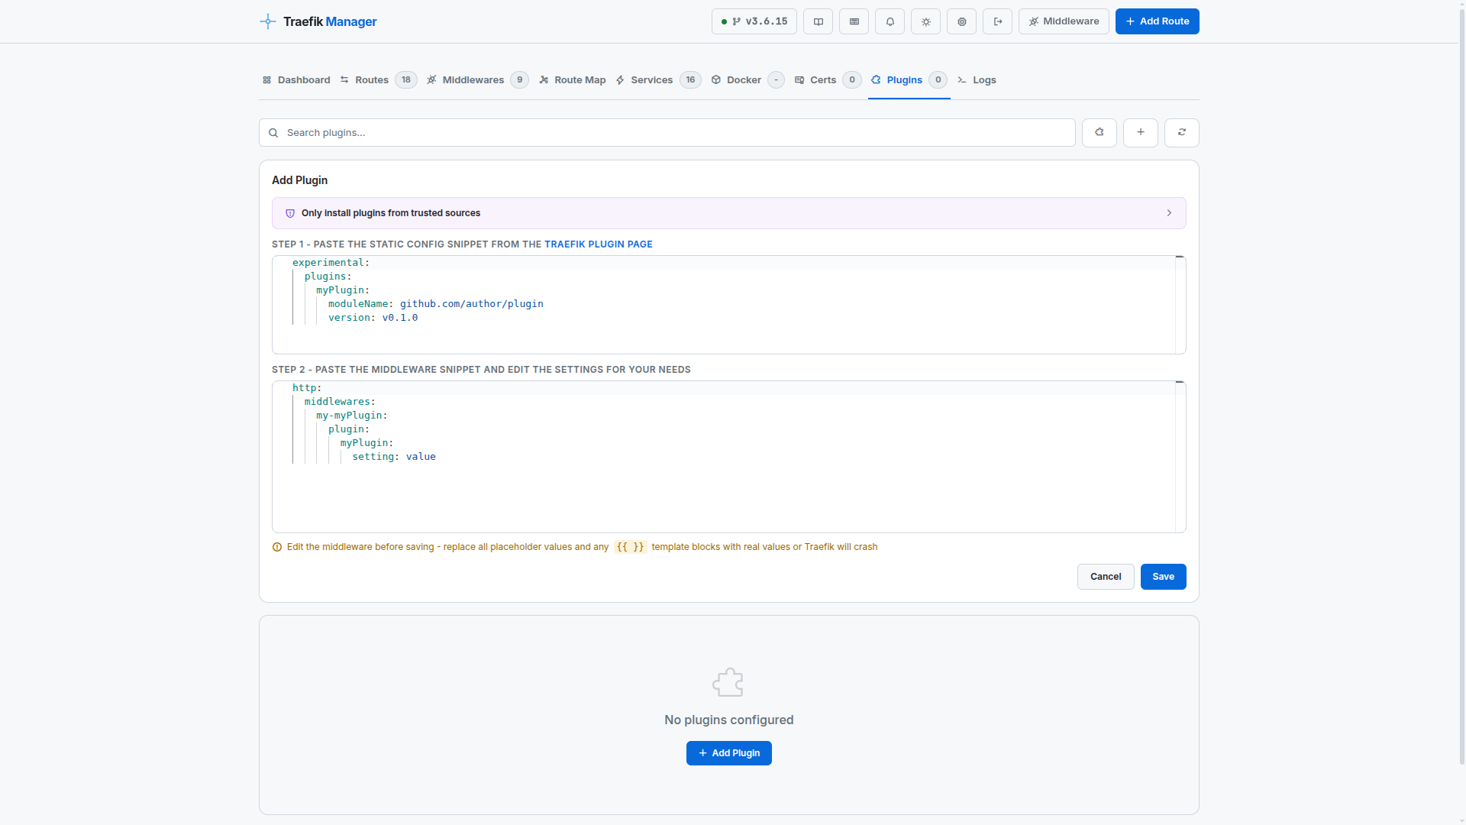Save the new plugin
Screen dimensions: 1466x825
pyautogui.click(x=1163, y=577)
